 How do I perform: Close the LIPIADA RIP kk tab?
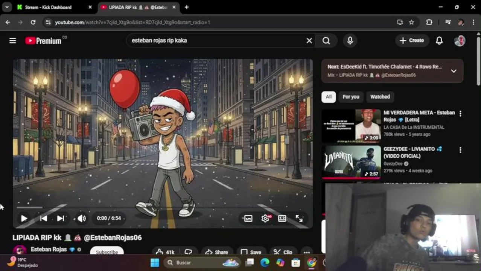174,7
